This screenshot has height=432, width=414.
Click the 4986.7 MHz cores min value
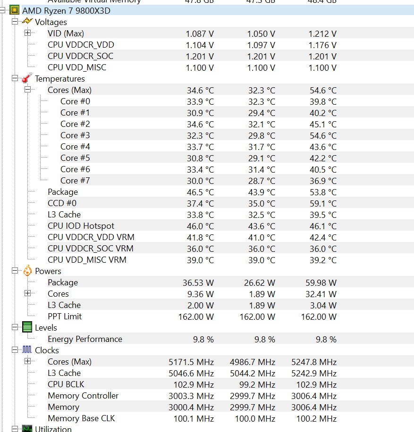coord(253,362)
